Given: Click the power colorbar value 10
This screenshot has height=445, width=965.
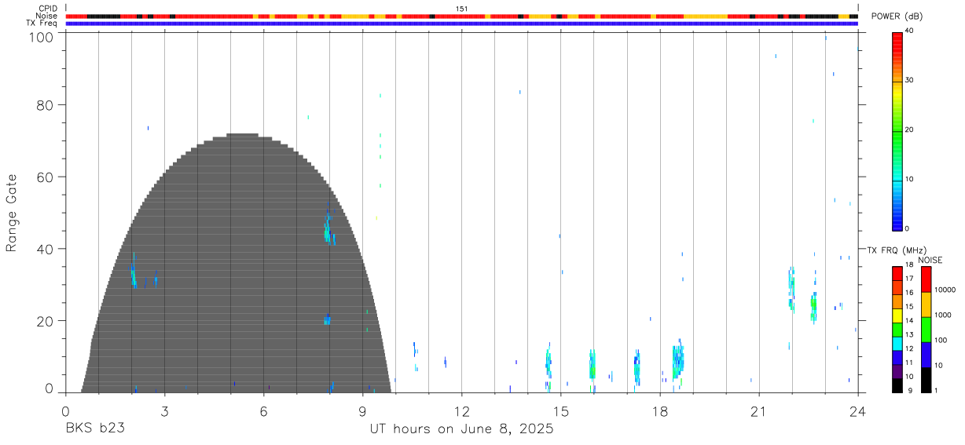Looking at the screenshot, I should pyautogui.click(x=909, y=179).
